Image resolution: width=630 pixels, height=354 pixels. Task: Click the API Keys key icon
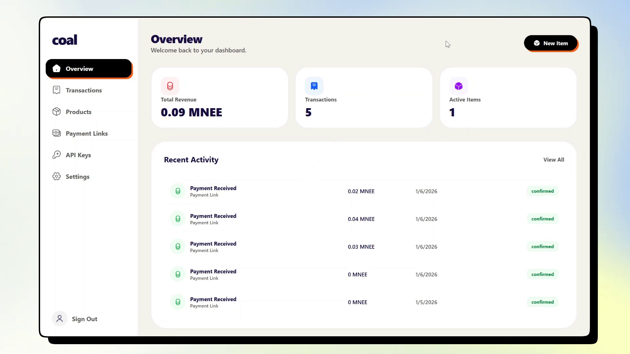click(56, 155)
